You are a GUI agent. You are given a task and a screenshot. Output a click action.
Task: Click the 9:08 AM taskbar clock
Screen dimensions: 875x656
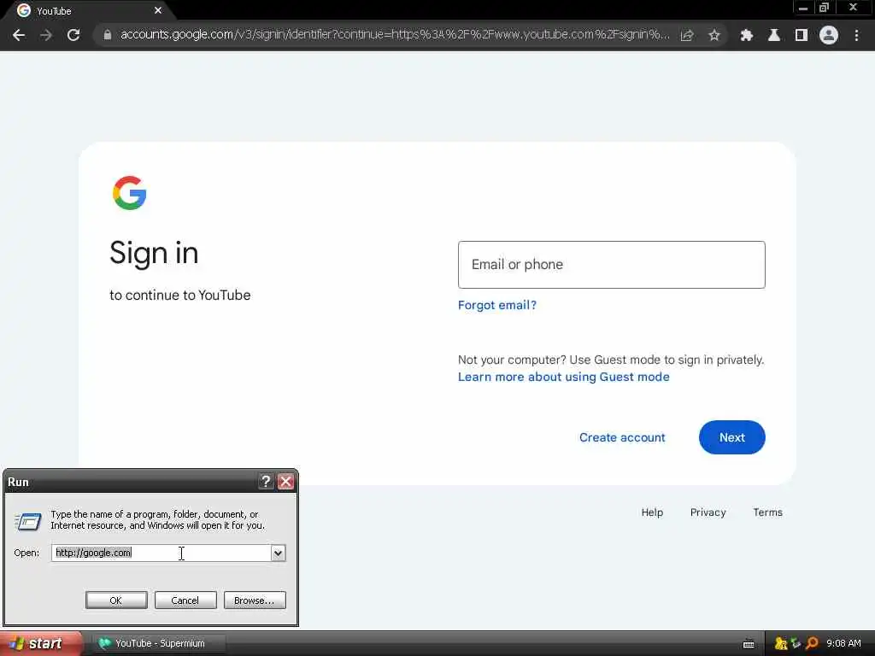click(843, 643)
